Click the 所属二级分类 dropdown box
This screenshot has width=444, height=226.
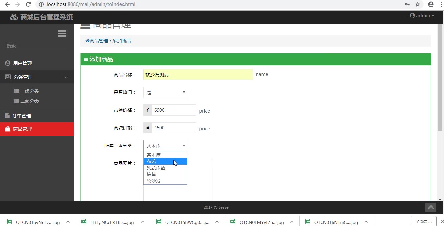[x=165, y=146]
